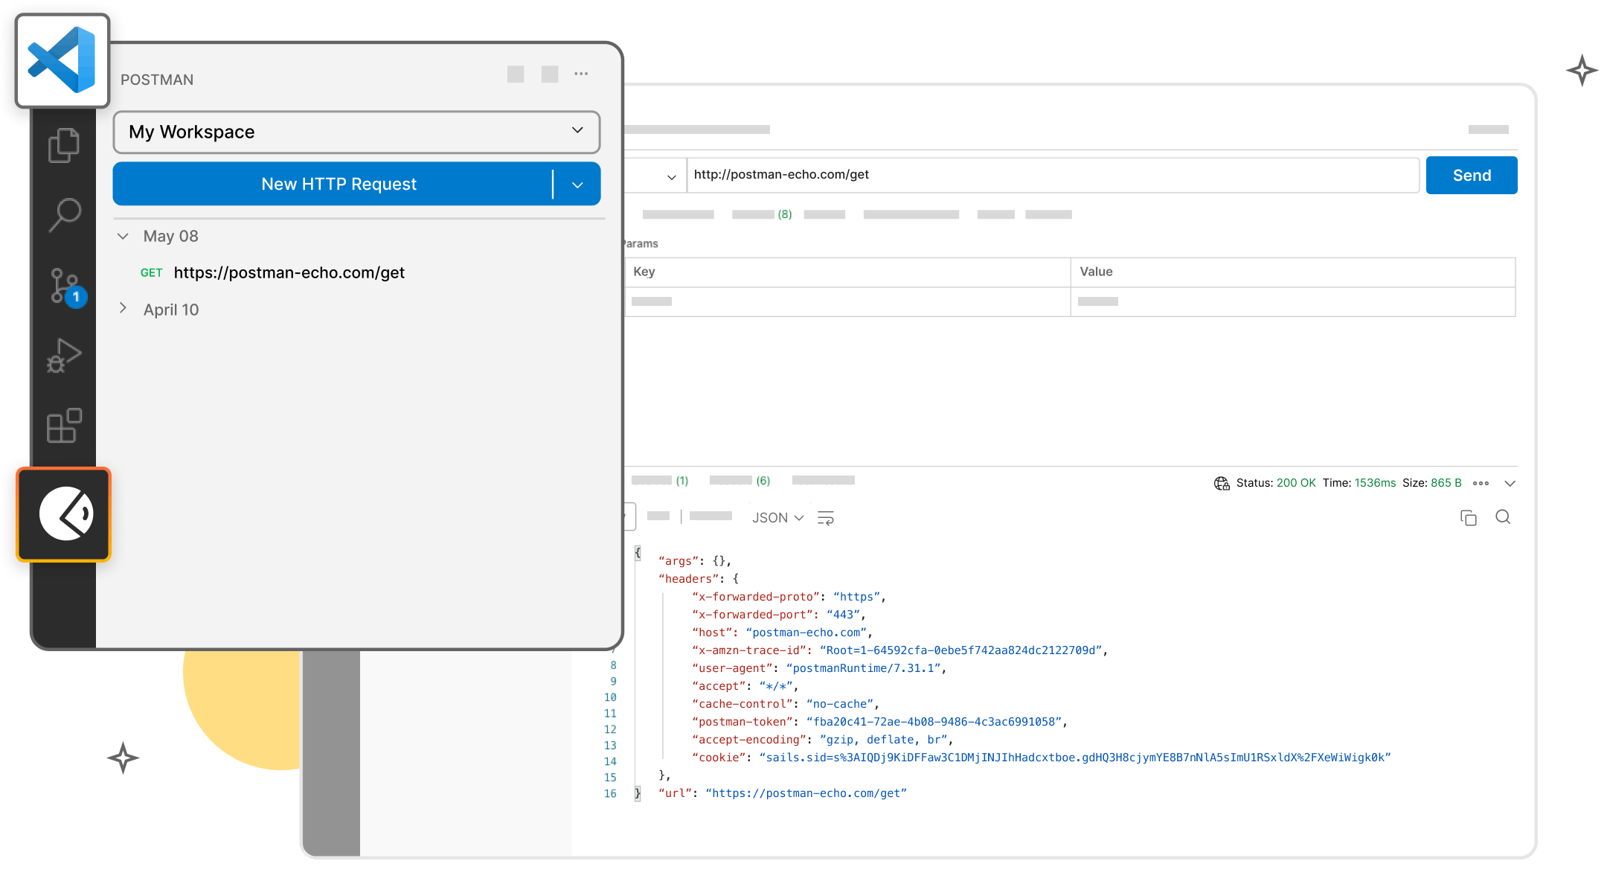
Task: Open the My Workspace dropdown
Action: click(x=356, y=132)
